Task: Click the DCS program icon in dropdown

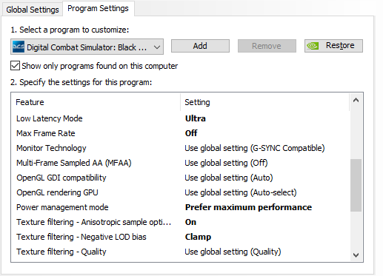Action: point(19,47)
